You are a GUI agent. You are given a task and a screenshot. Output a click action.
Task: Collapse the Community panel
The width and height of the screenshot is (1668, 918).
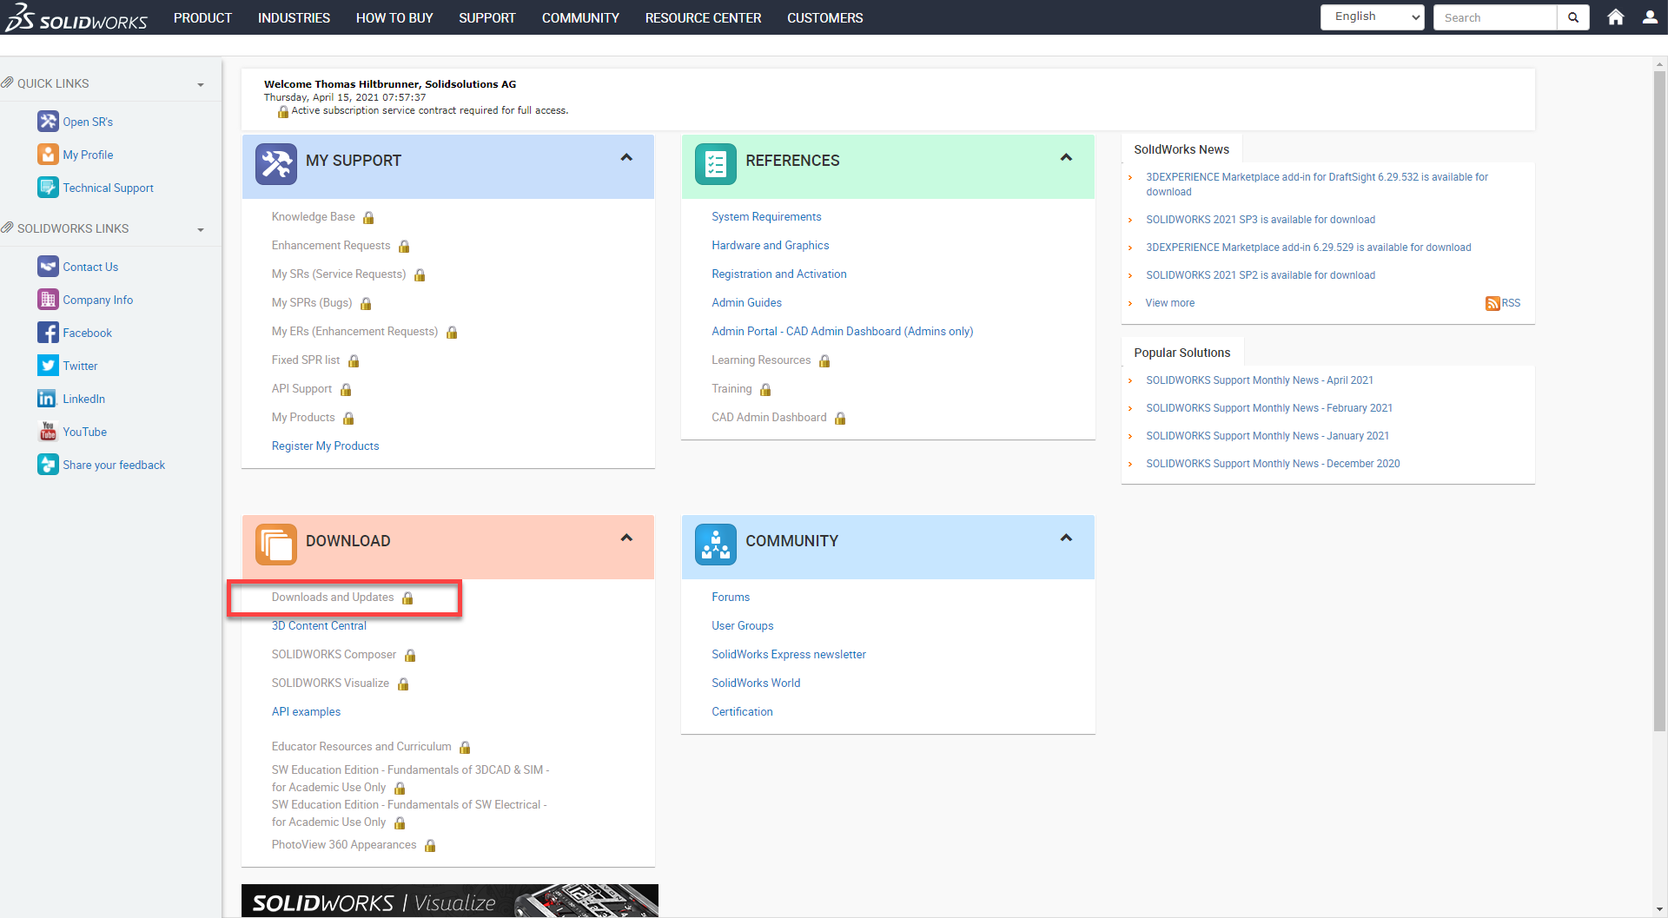1066,538
